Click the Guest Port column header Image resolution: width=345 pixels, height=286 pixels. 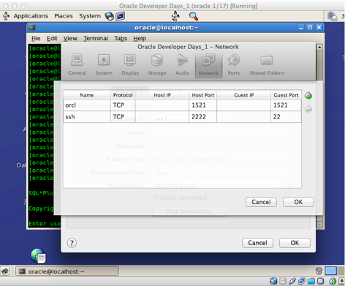click(286, 95)
